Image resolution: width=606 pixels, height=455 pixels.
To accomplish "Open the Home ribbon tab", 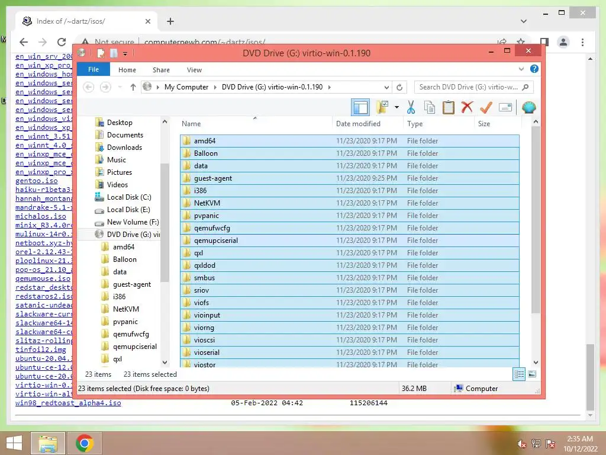I will (x=127, y=70).
